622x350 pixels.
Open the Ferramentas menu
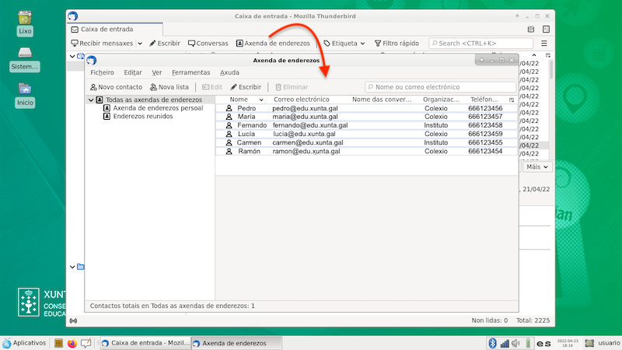(x=190, y=72)
